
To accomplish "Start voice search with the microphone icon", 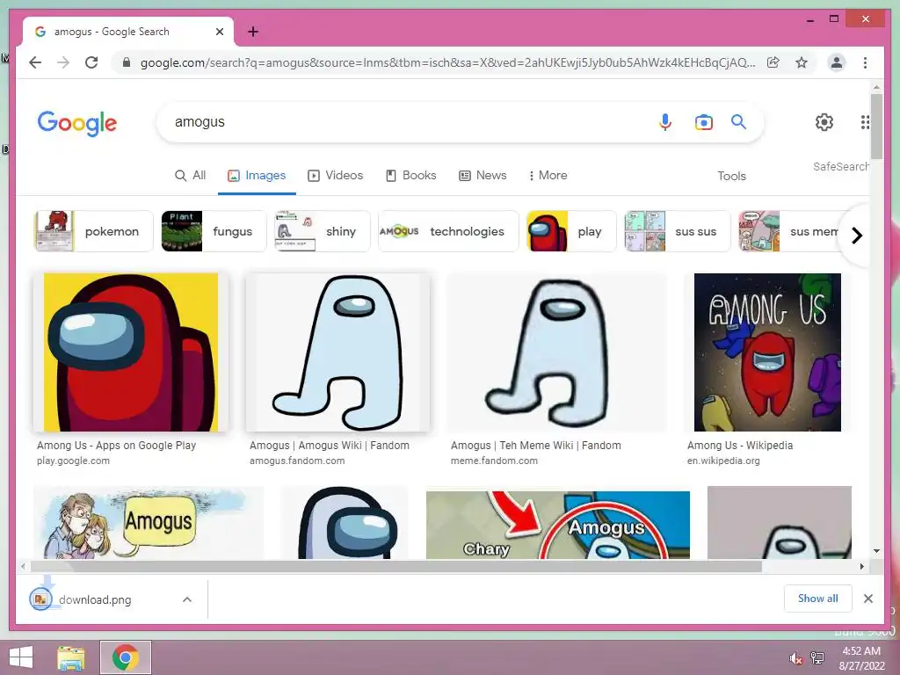I will point(664,122).
